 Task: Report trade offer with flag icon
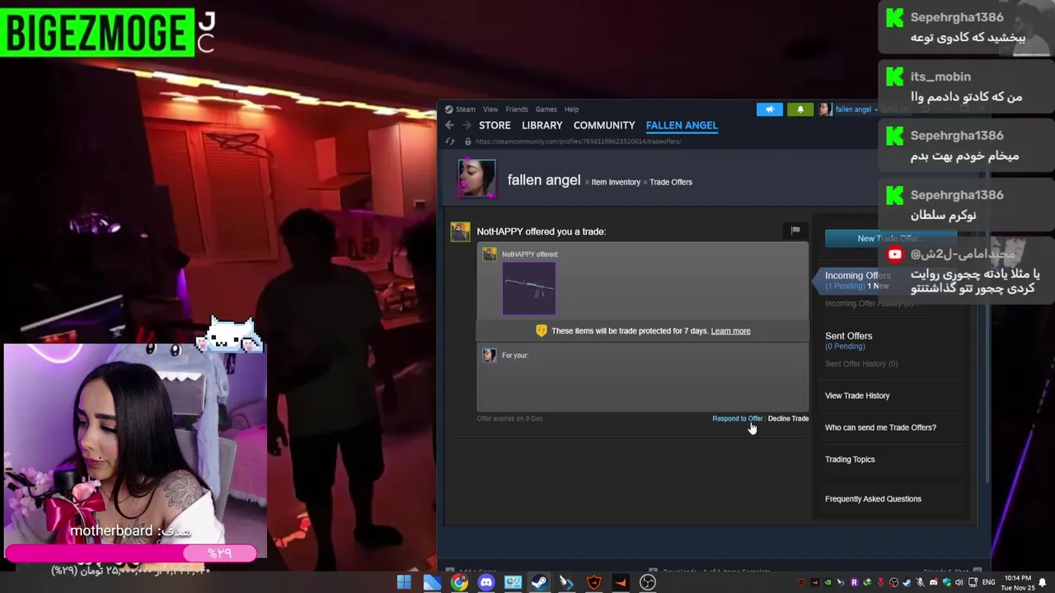795,231
